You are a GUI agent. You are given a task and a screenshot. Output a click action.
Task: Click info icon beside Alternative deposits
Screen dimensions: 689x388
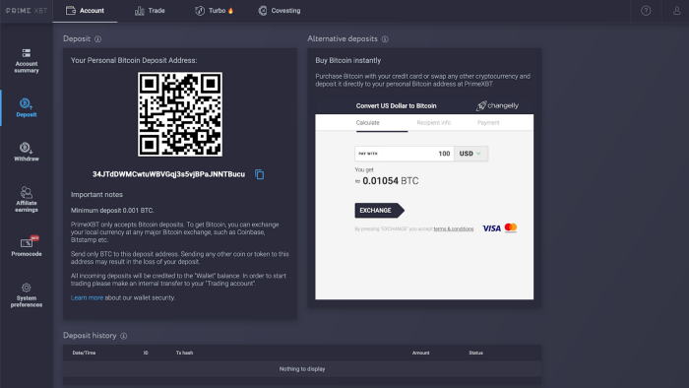click(385, 39)
